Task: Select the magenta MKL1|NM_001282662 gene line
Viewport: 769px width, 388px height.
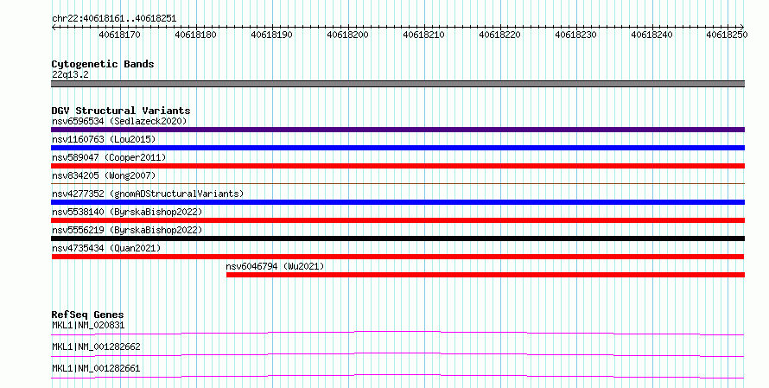Action: 397,354
